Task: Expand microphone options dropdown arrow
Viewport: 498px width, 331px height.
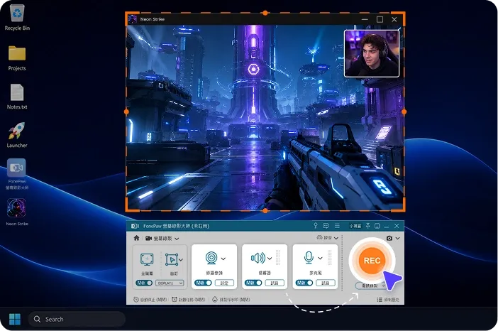Action: (320, 258)
